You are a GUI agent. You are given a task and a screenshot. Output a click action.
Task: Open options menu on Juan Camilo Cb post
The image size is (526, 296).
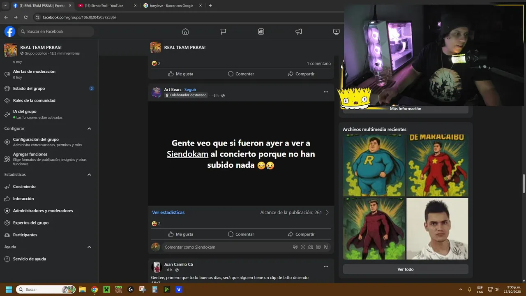326,266
